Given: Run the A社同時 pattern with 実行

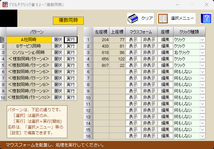Looking at the screenshot, I should [x=71, y=40].
